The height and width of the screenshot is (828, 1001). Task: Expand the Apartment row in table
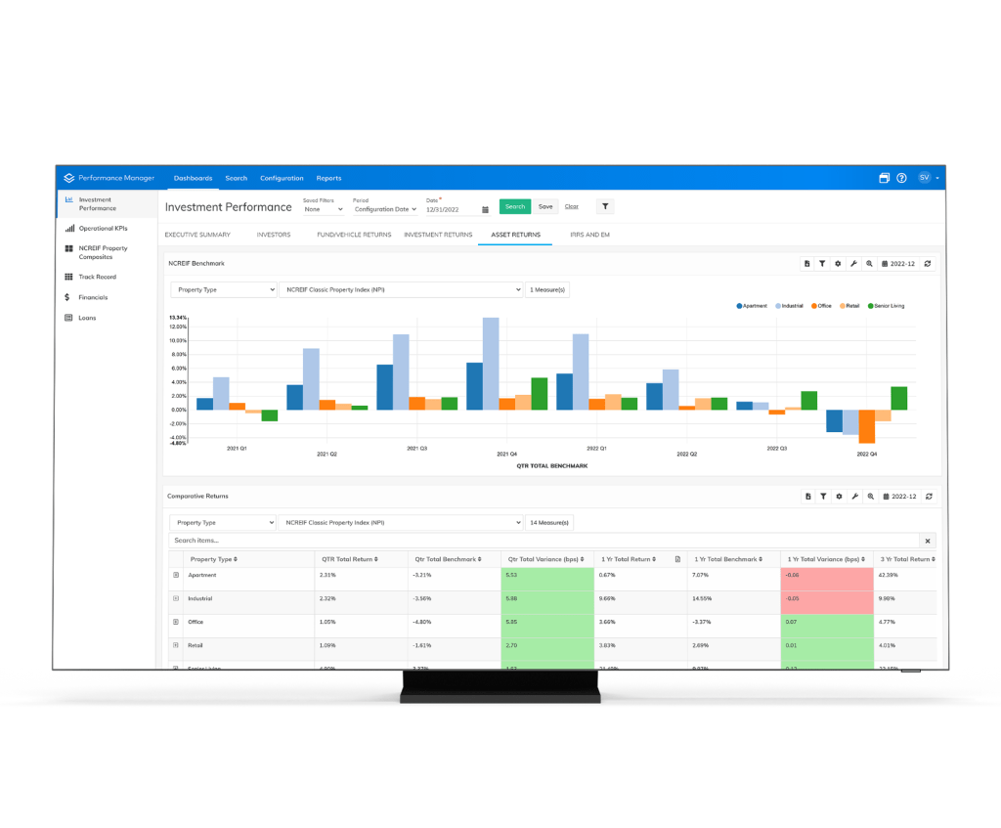[x=176, y=575]
